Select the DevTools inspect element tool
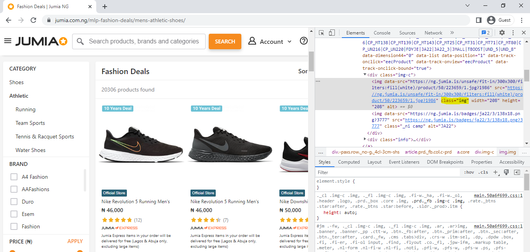 322,33
